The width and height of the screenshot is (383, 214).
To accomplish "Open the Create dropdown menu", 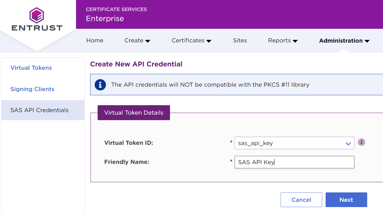I will pos(137,41).
